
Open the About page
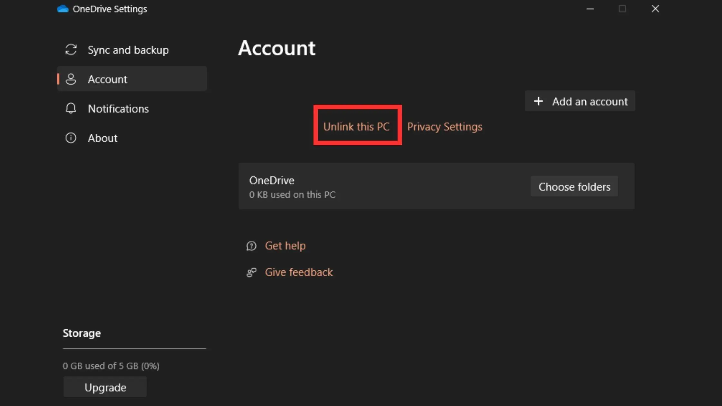(132, 138)
